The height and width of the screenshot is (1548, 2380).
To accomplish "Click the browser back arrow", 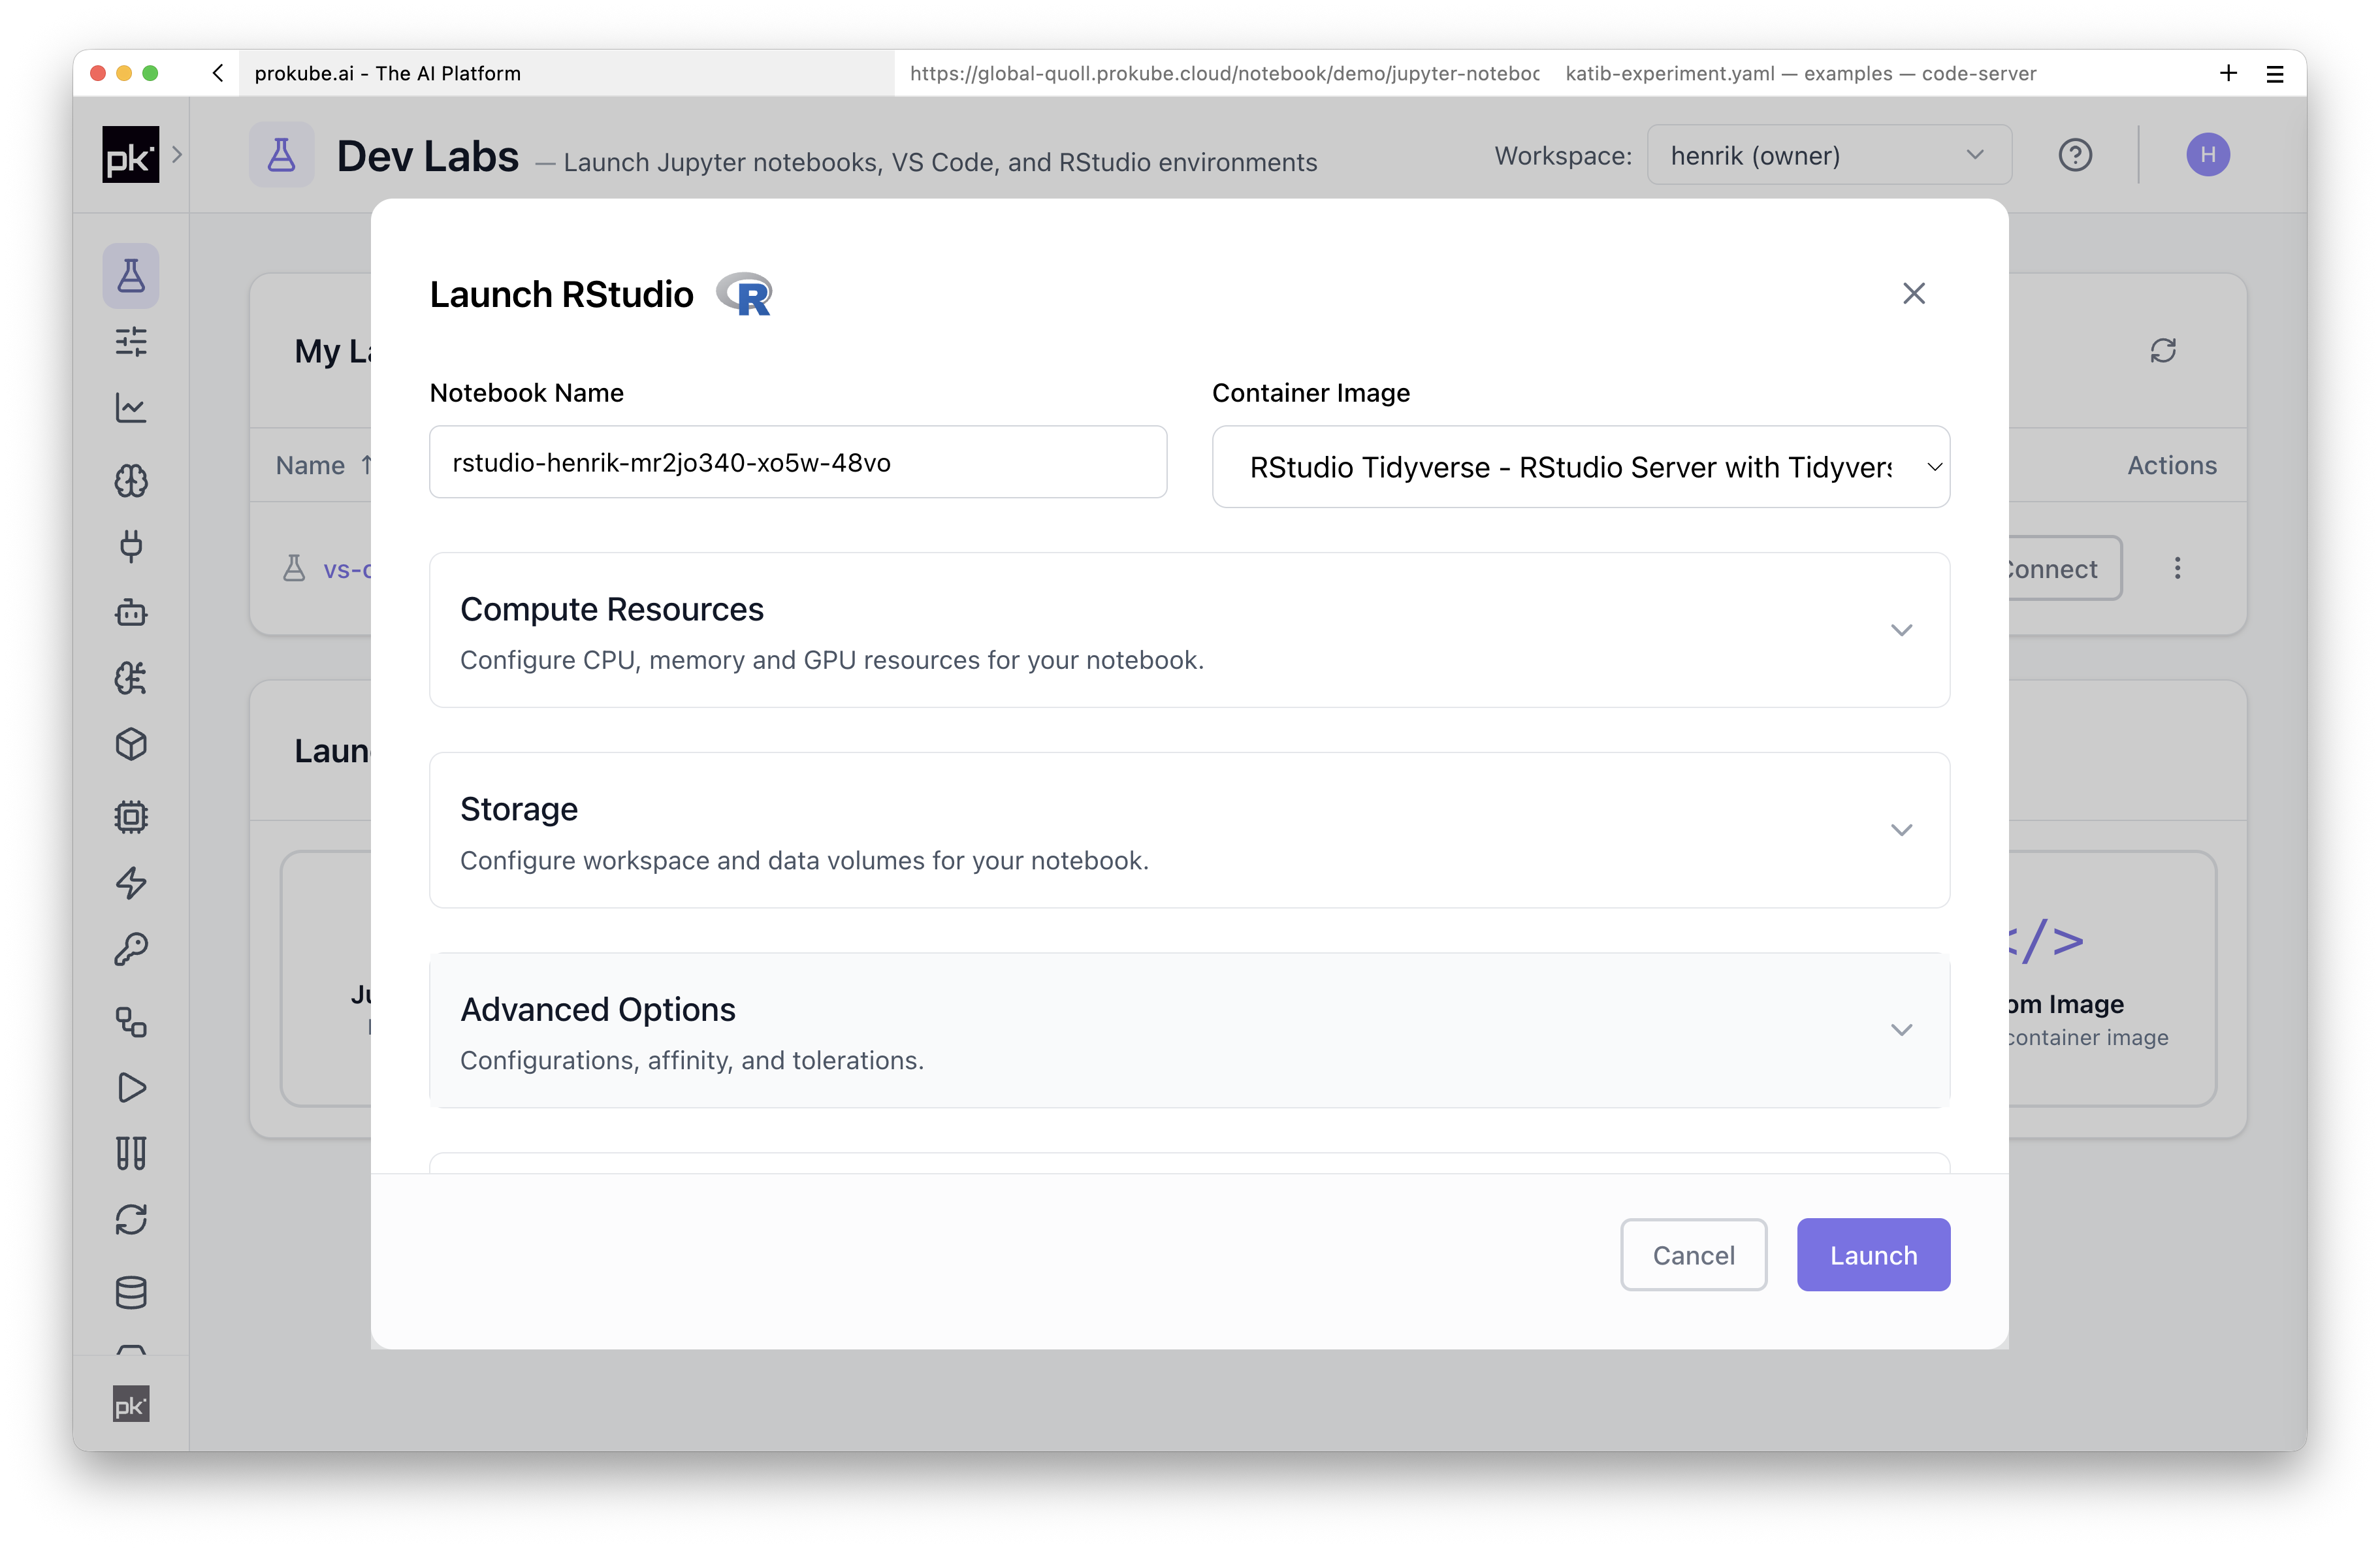I will (218, 73).
